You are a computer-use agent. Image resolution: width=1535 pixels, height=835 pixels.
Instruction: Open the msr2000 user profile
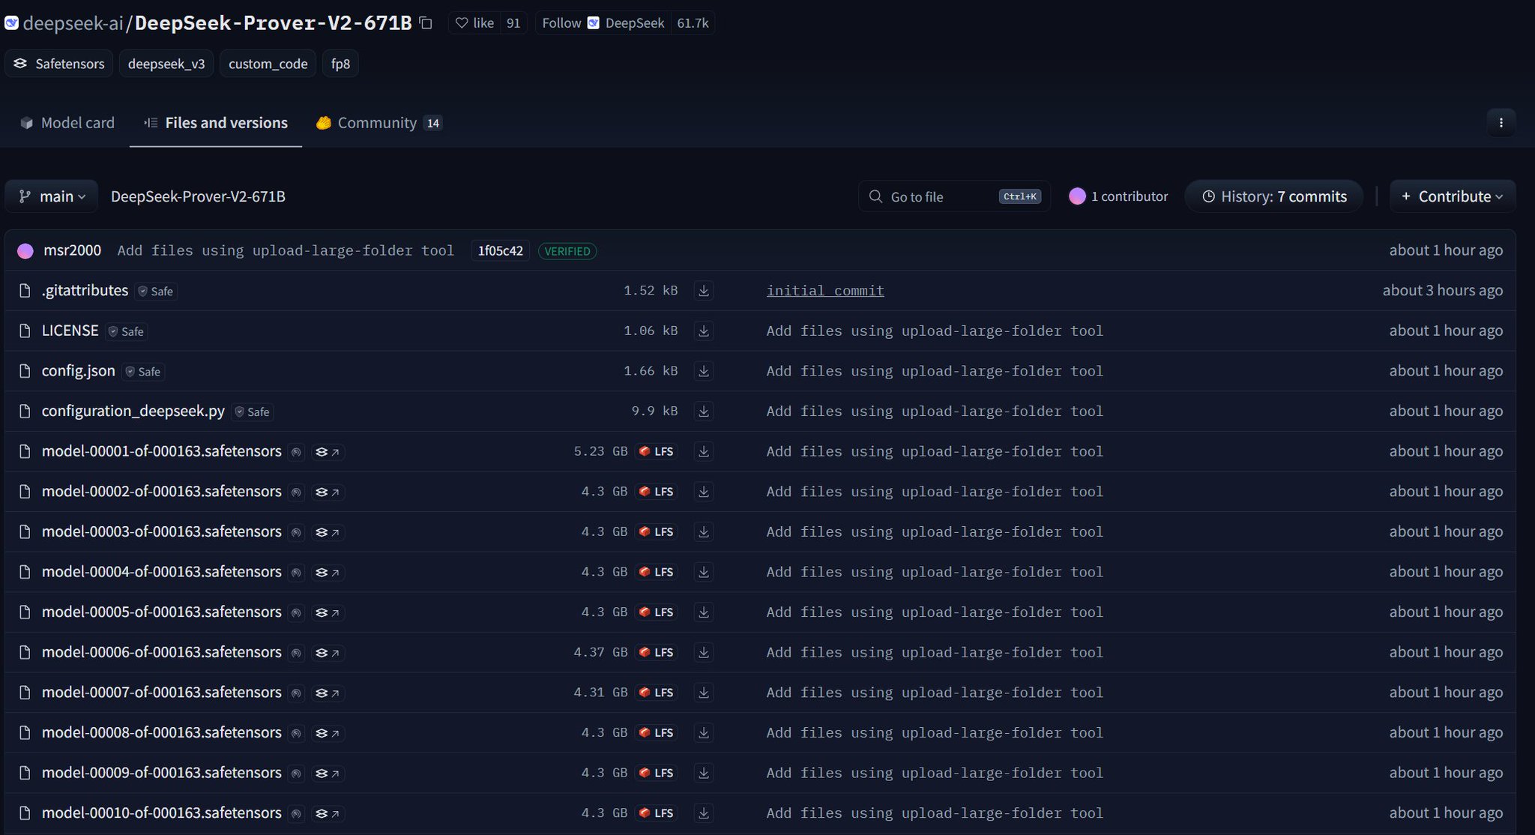pyautogui.click(x=72, y=250)
